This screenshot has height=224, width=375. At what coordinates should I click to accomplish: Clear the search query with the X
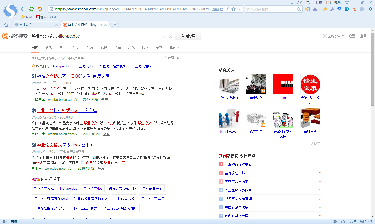tap(170, 36)
